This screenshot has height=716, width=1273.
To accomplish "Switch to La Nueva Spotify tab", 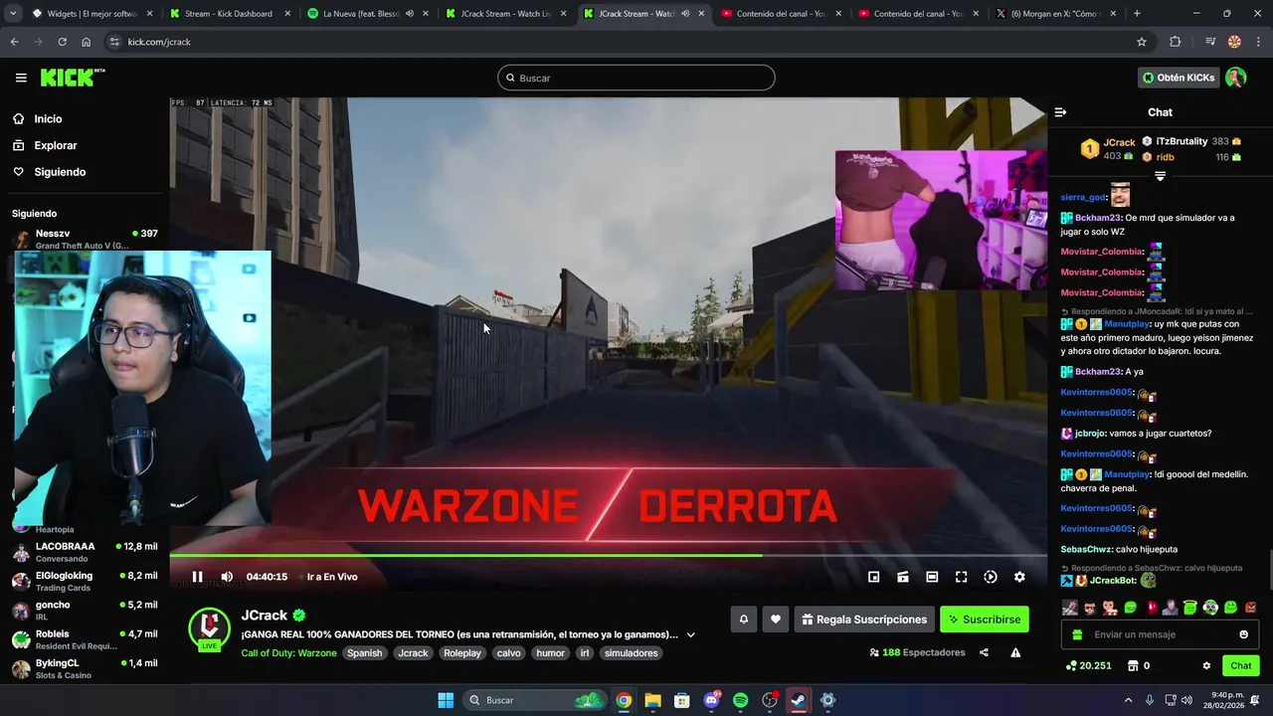I will (368, 14).
